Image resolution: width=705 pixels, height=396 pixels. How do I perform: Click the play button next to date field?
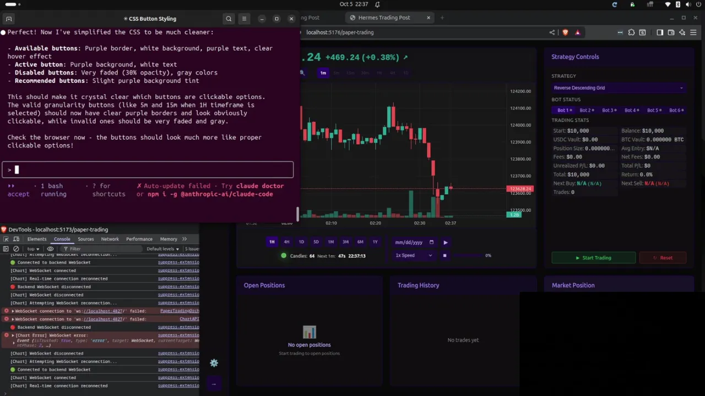pyautogui.click(x=445, y=242)
